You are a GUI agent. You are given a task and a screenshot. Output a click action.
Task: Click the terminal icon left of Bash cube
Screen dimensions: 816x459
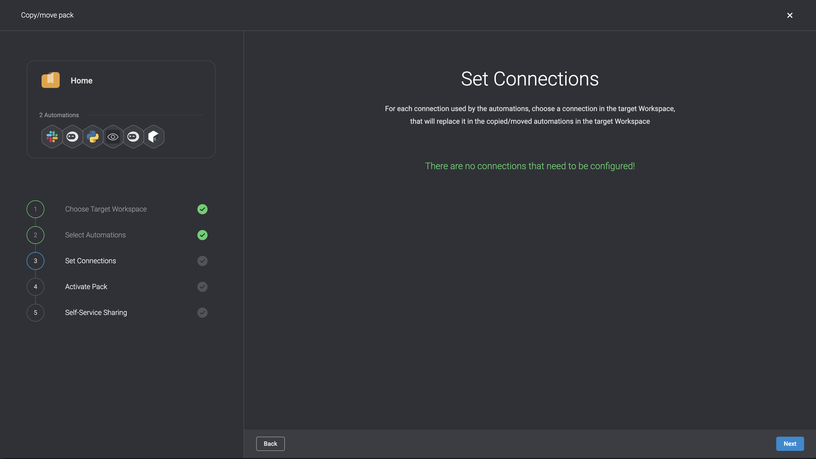click(x=133, y=137)
